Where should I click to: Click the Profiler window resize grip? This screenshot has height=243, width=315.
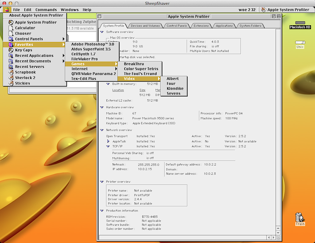pyautogui.click(x=278, y=238)
